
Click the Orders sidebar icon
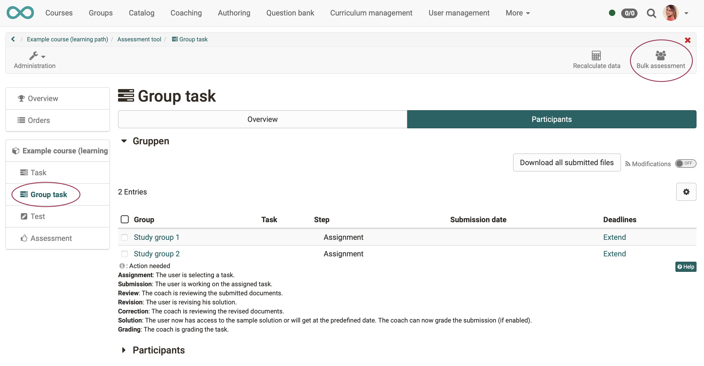click(x=21, y=120)
